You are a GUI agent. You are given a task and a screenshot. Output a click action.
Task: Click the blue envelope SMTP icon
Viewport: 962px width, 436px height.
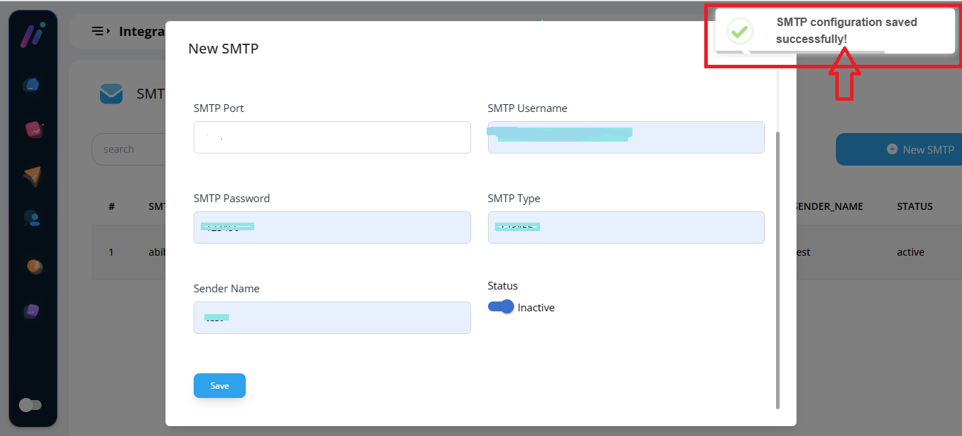coord(111,94)
